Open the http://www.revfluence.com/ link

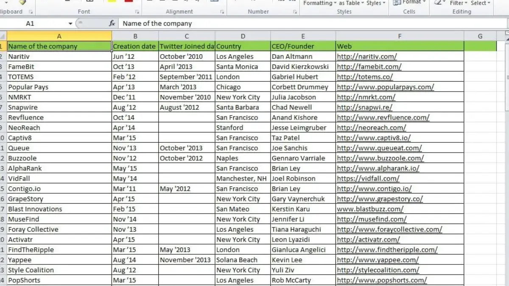[383, 117]
